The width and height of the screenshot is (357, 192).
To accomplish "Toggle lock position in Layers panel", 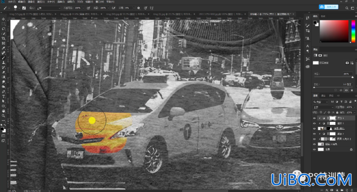I will [x=329, y=112].
